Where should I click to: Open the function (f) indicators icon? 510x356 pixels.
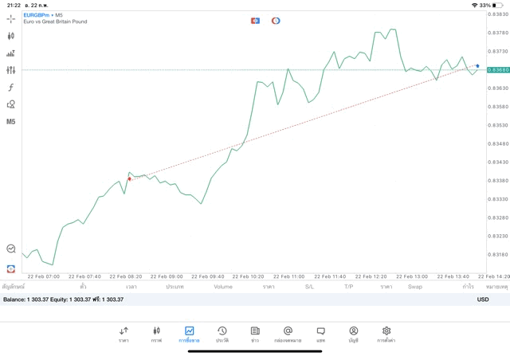[10, 88]
